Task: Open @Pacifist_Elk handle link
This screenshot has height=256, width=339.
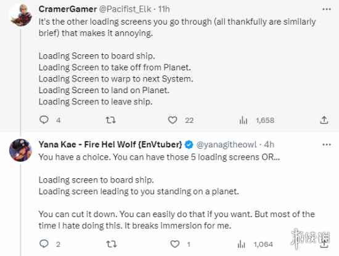Action: click(x=125, y=9)
